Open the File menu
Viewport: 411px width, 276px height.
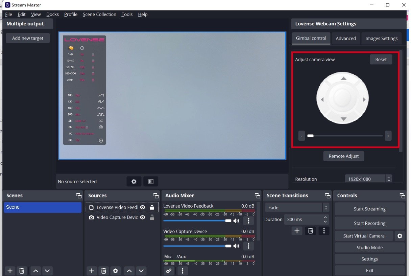[x=8, y=14]
